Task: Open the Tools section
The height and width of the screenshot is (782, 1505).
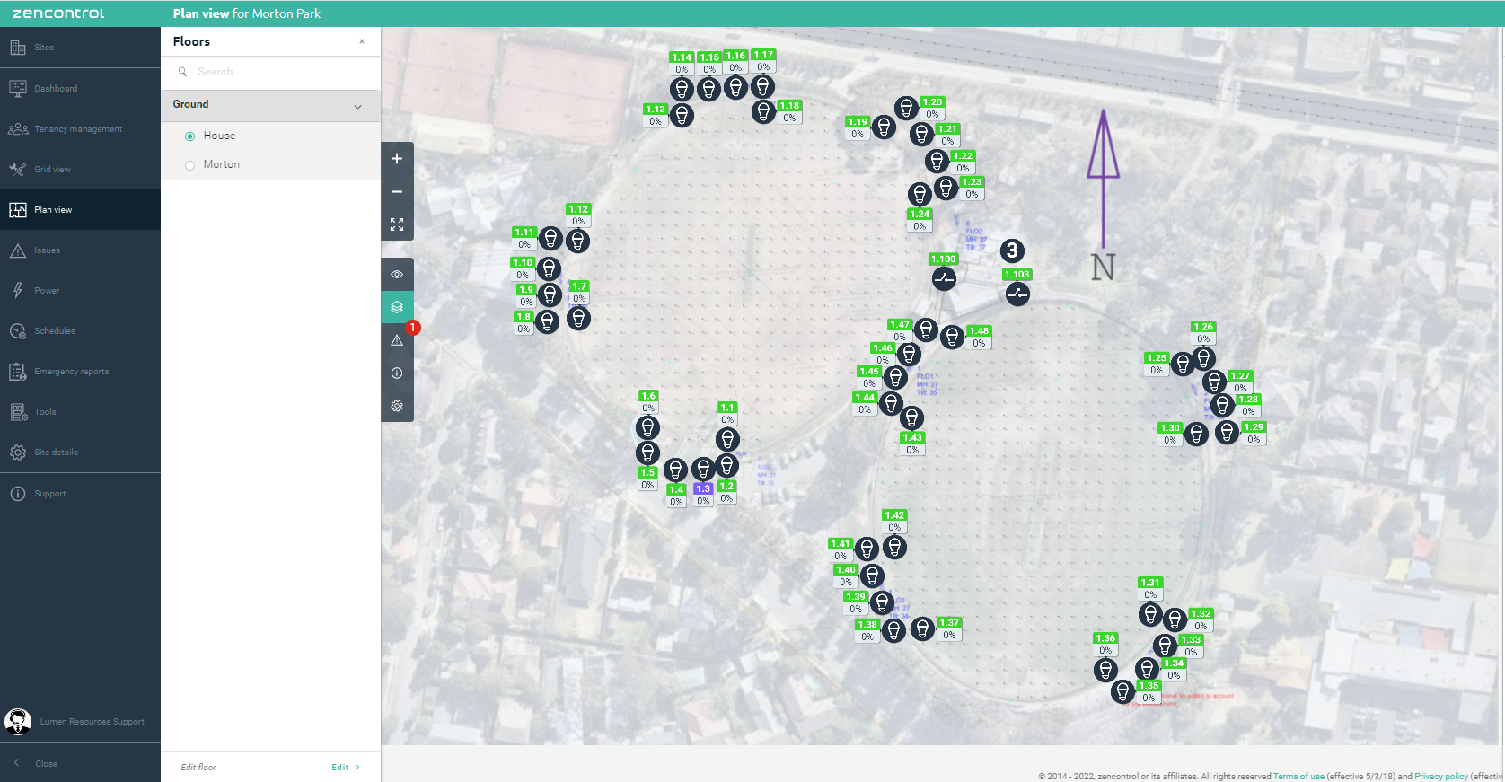Action: pyautogui.click(x=80, y=412)
